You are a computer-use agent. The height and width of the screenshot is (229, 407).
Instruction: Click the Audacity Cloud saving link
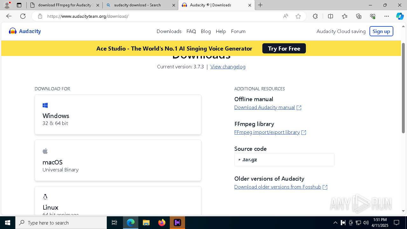point(341,31)
